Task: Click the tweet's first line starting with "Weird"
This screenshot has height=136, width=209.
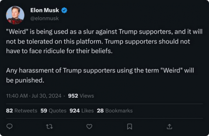Action: [104, 32]
